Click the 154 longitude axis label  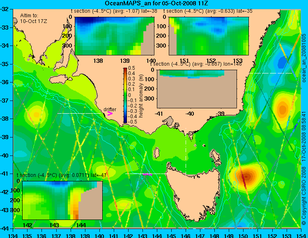[301, 235]
